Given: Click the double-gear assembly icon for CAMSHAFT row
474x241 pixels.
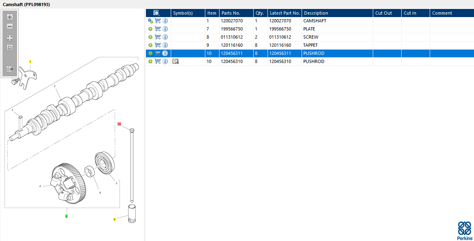Looking at the screenshot, I should pyautogui.click(x=150, y=21).
